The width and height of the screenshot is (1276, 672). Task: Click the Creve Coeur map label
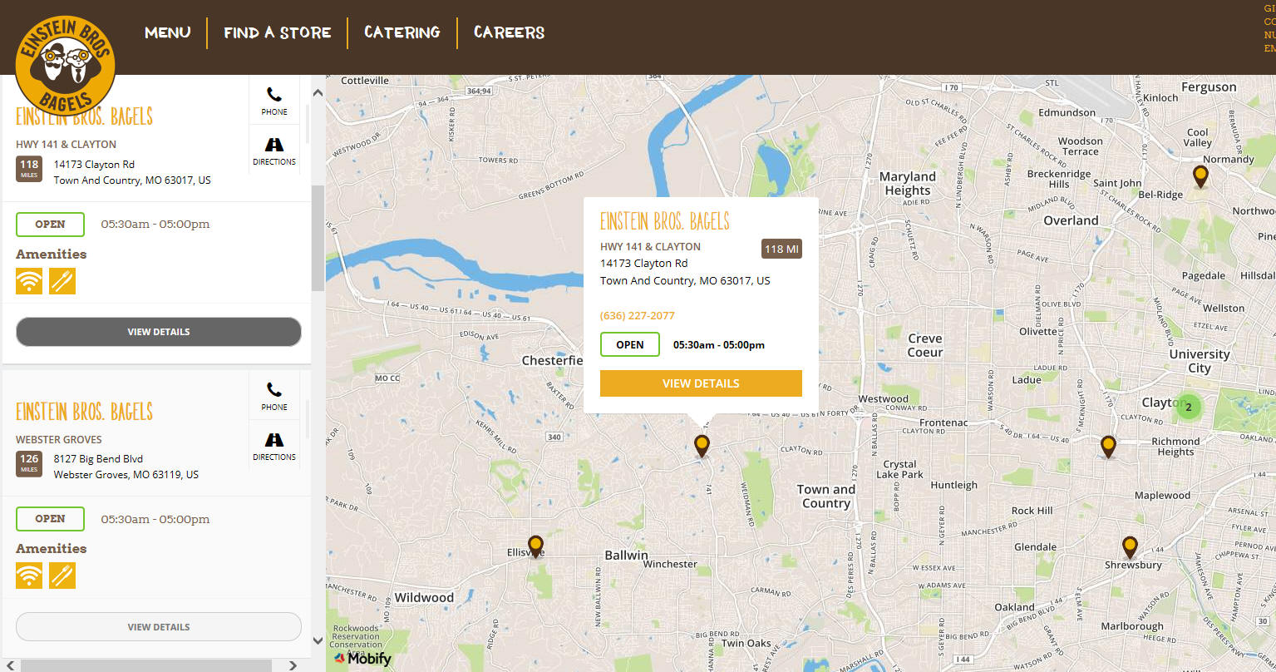point(925,345)
